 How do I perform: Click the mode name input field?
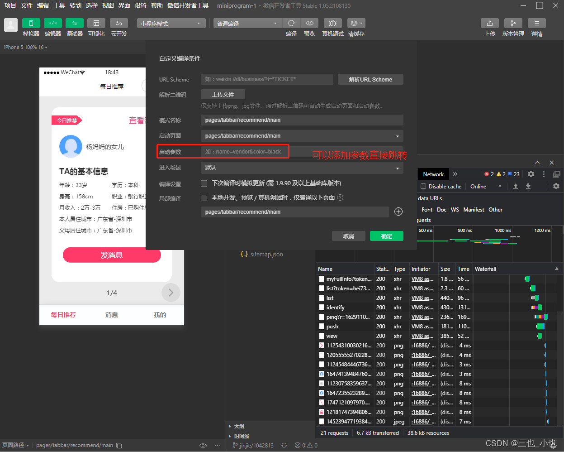point(302,120)
